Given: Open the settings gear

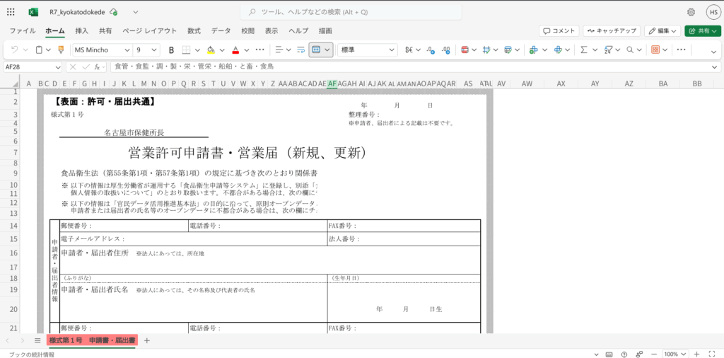Looking at the screenshot, I should (691, 12).
